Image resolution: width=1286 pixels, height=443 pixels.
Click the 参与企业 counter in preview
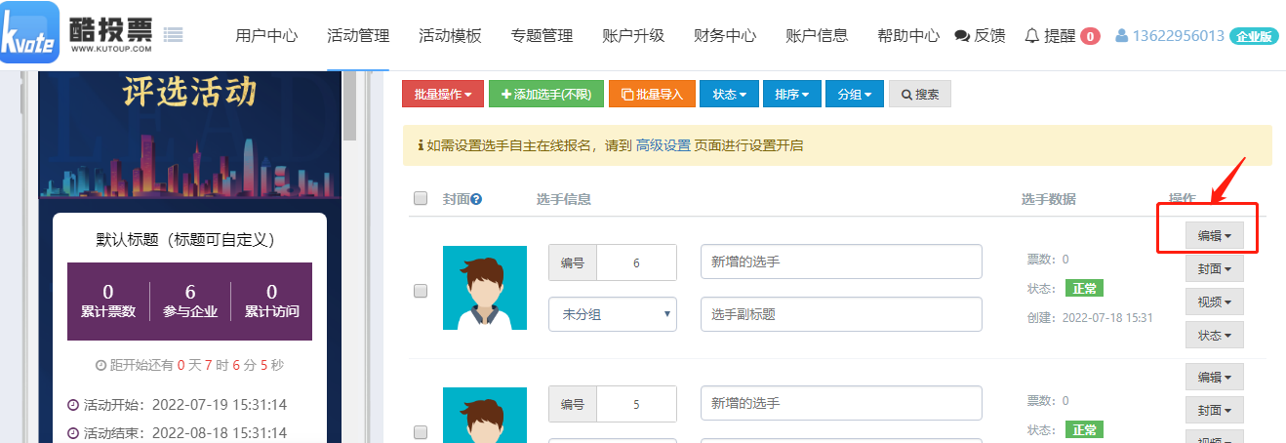click(190, 302)
